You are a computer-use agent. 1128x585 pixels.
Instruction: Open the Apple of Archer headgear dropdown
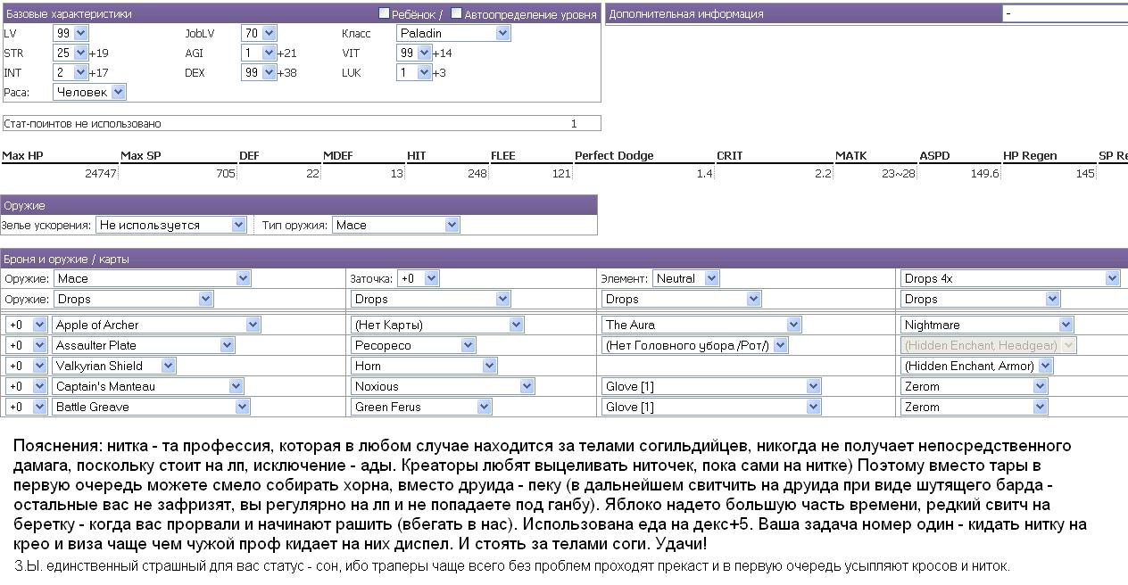(x=156, y=325)
